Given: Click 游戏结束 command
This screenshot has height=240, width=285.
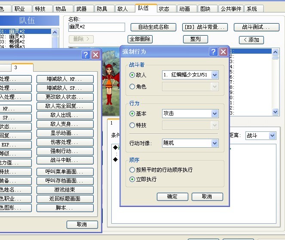Looking at the screenshot, I should [x=65, y=190].
